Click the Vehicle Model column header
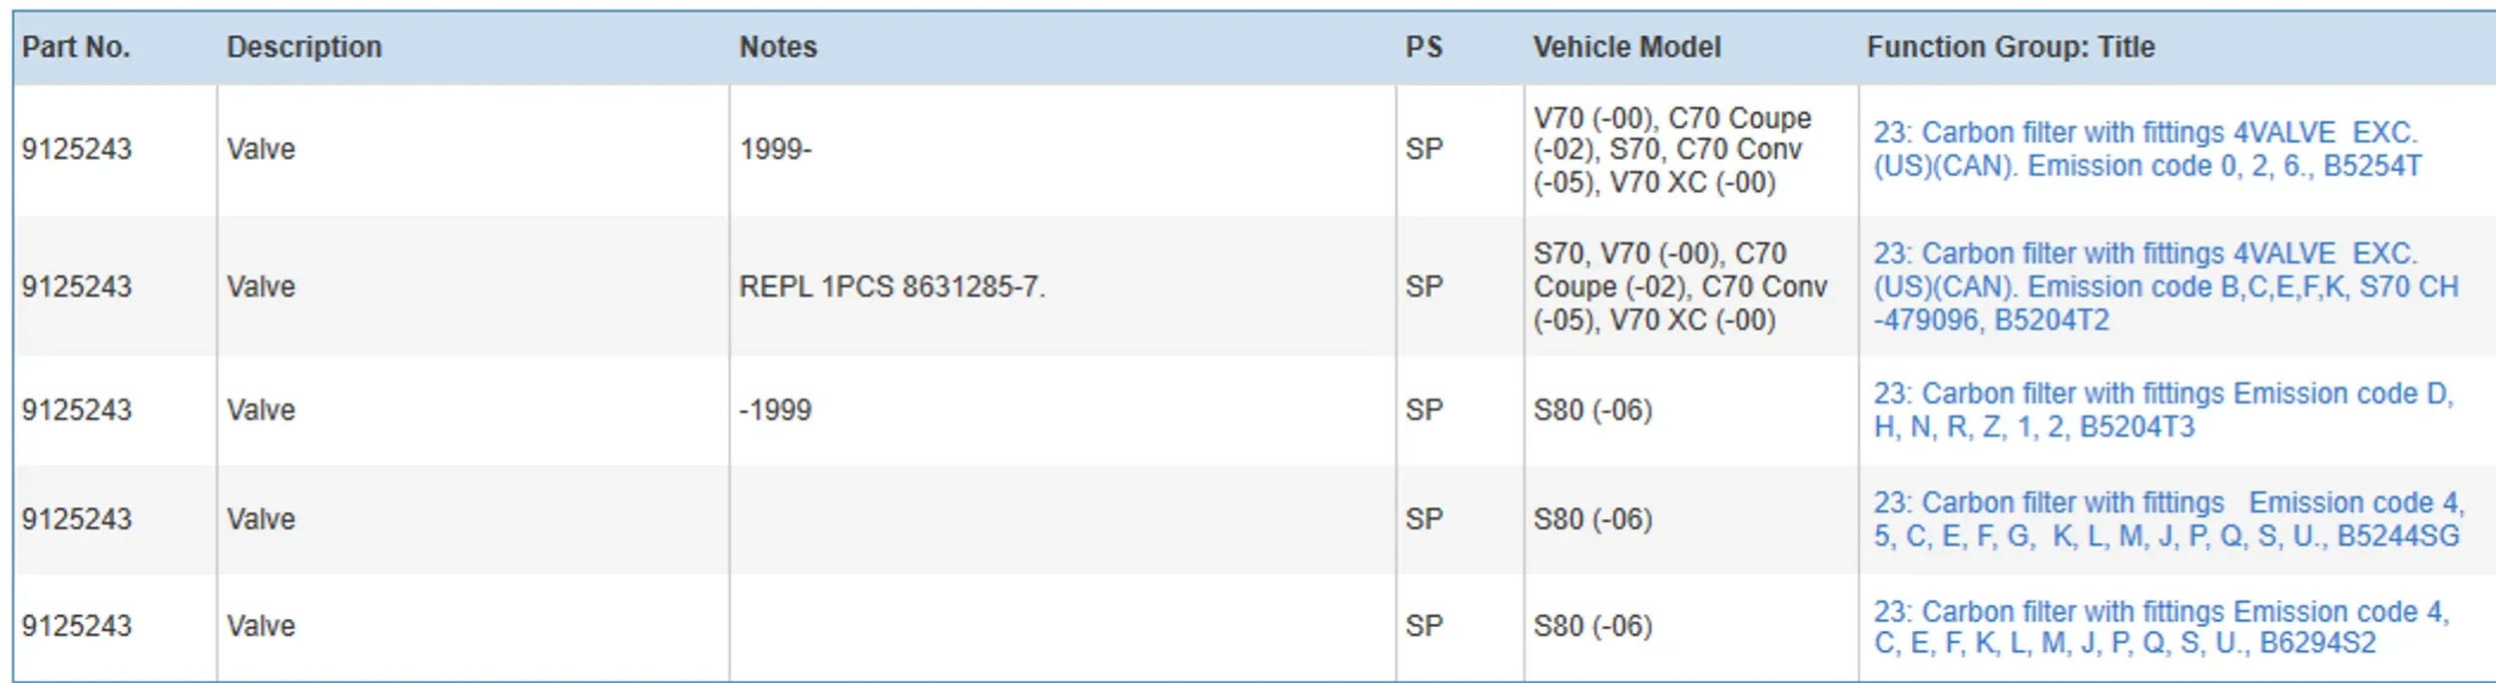 click(1626, 47)
